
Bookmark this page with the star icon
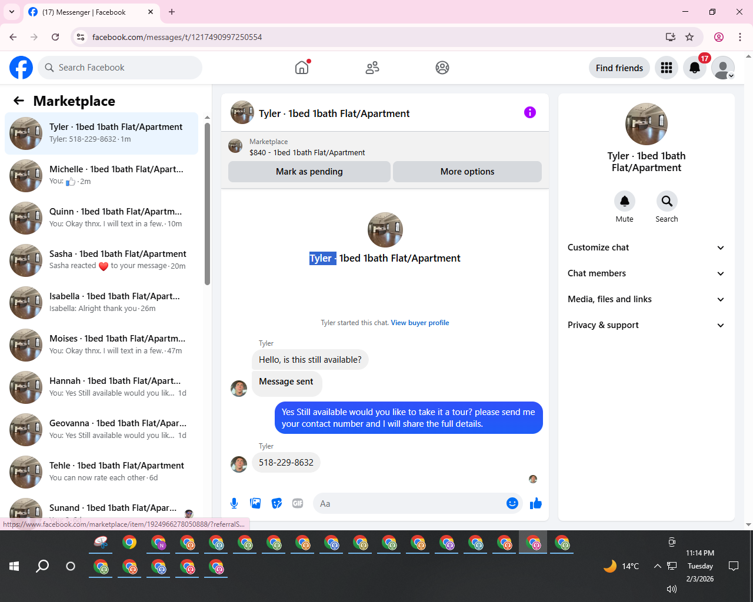pos(689,37)
